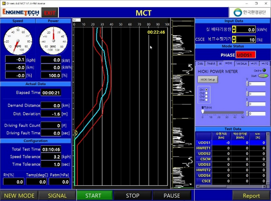Open the Report button
This screenshot has width=271, height=201.
(x=251, y=196)
